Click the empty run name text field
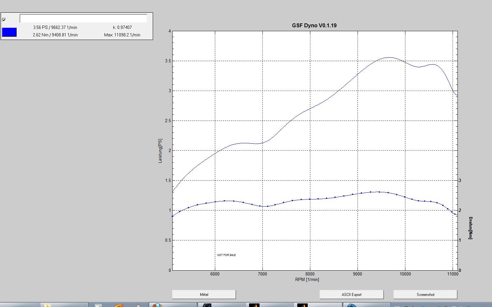Image resolution: width=492 pixels, height=307 pixels. pos(83,19)
